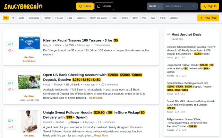
Task: Click the Finance category on the US Bank deal
Action: pos(58,85)
